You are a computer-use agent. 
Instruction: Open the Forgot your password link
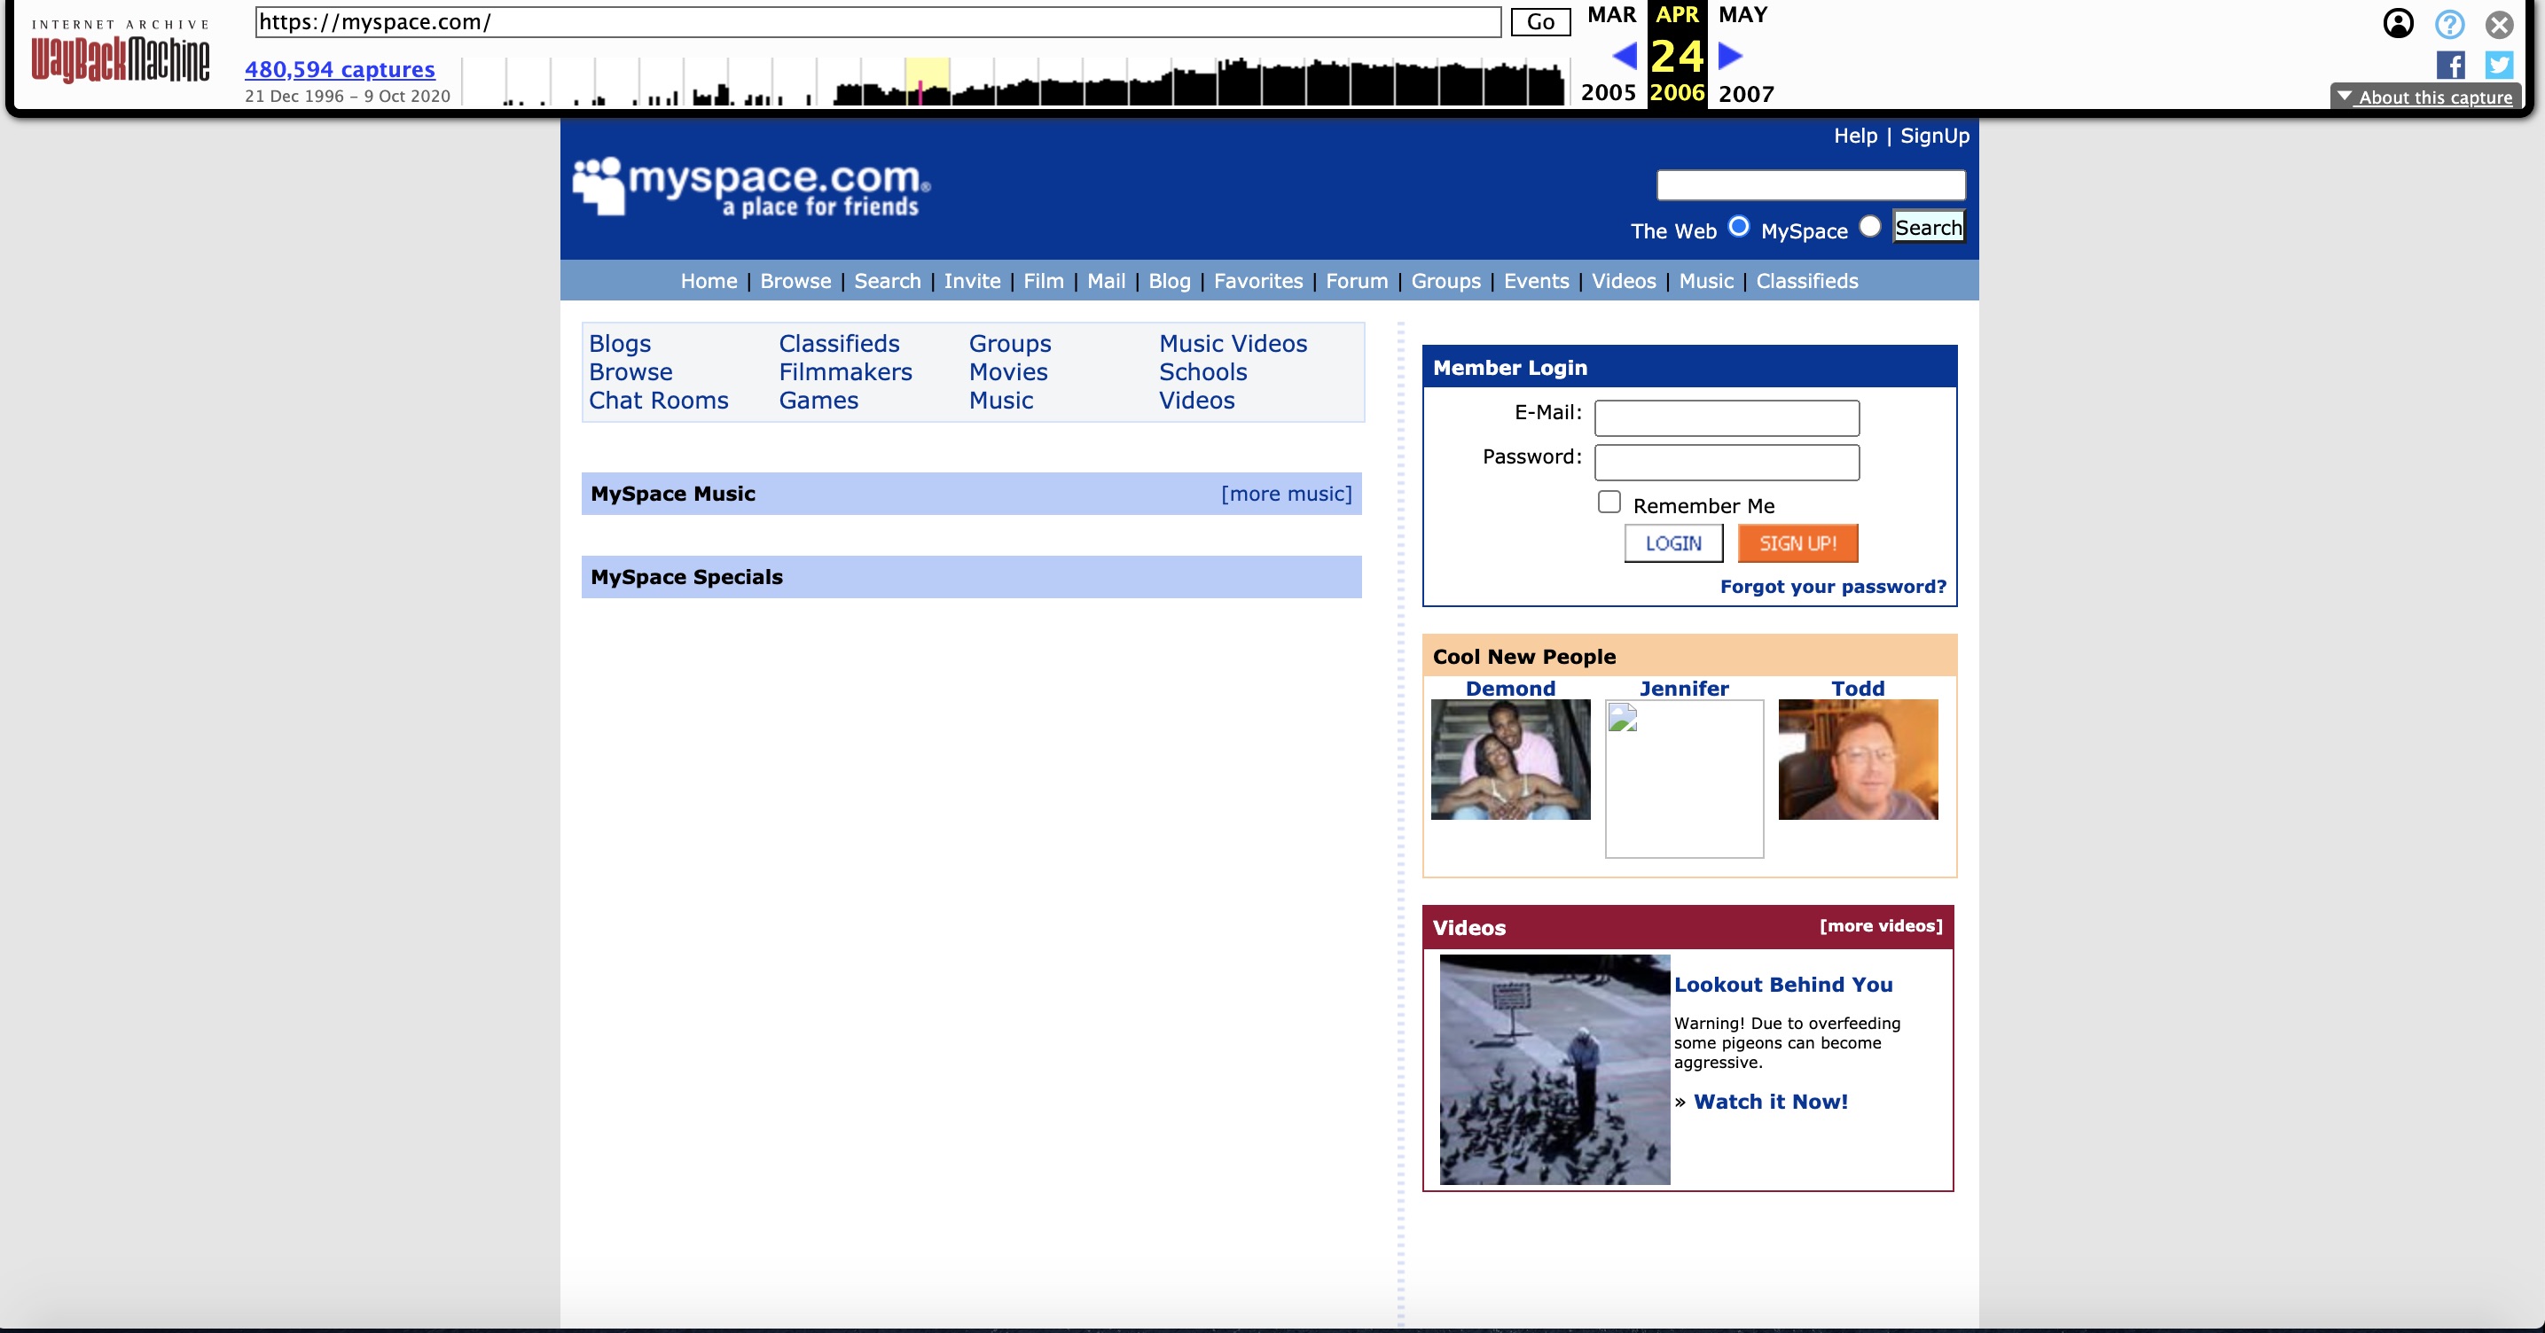(x=1833, y=587)
